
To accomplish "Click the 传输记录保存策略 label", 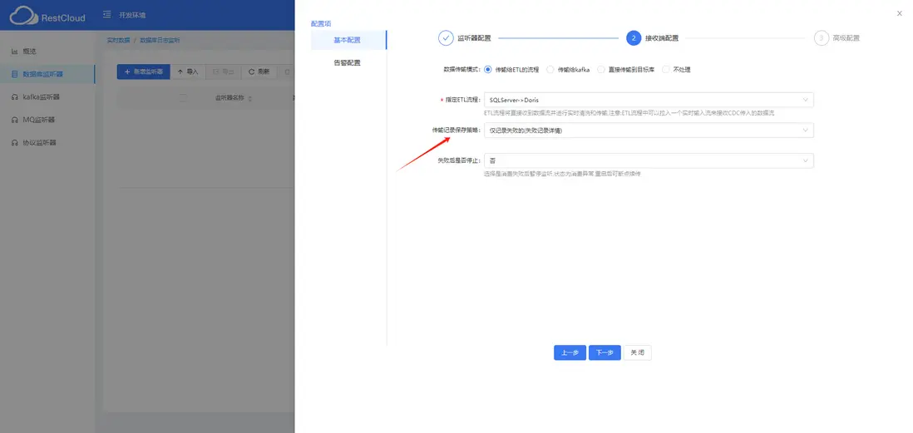I will 456,130.
